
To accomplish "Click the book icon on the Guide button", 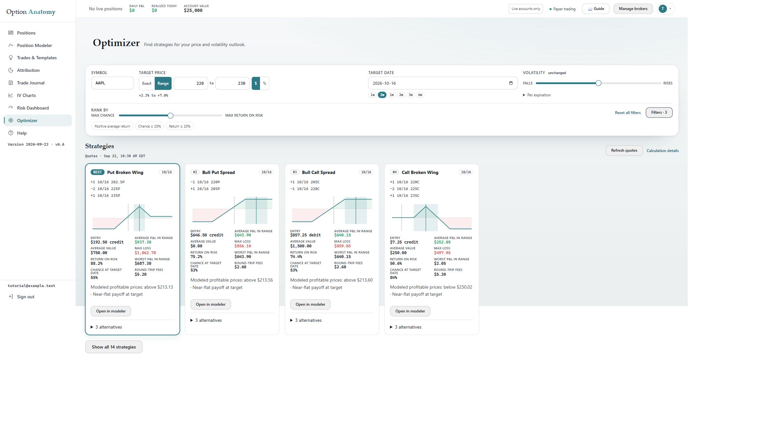I will point(590,9).
